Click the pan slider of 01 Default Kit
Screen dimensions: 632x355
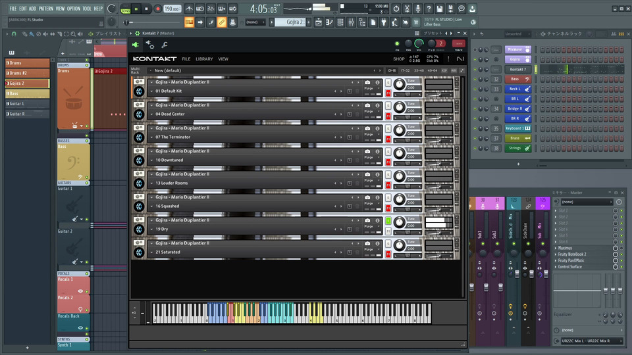pyautogui.click(x=408, y=95)
